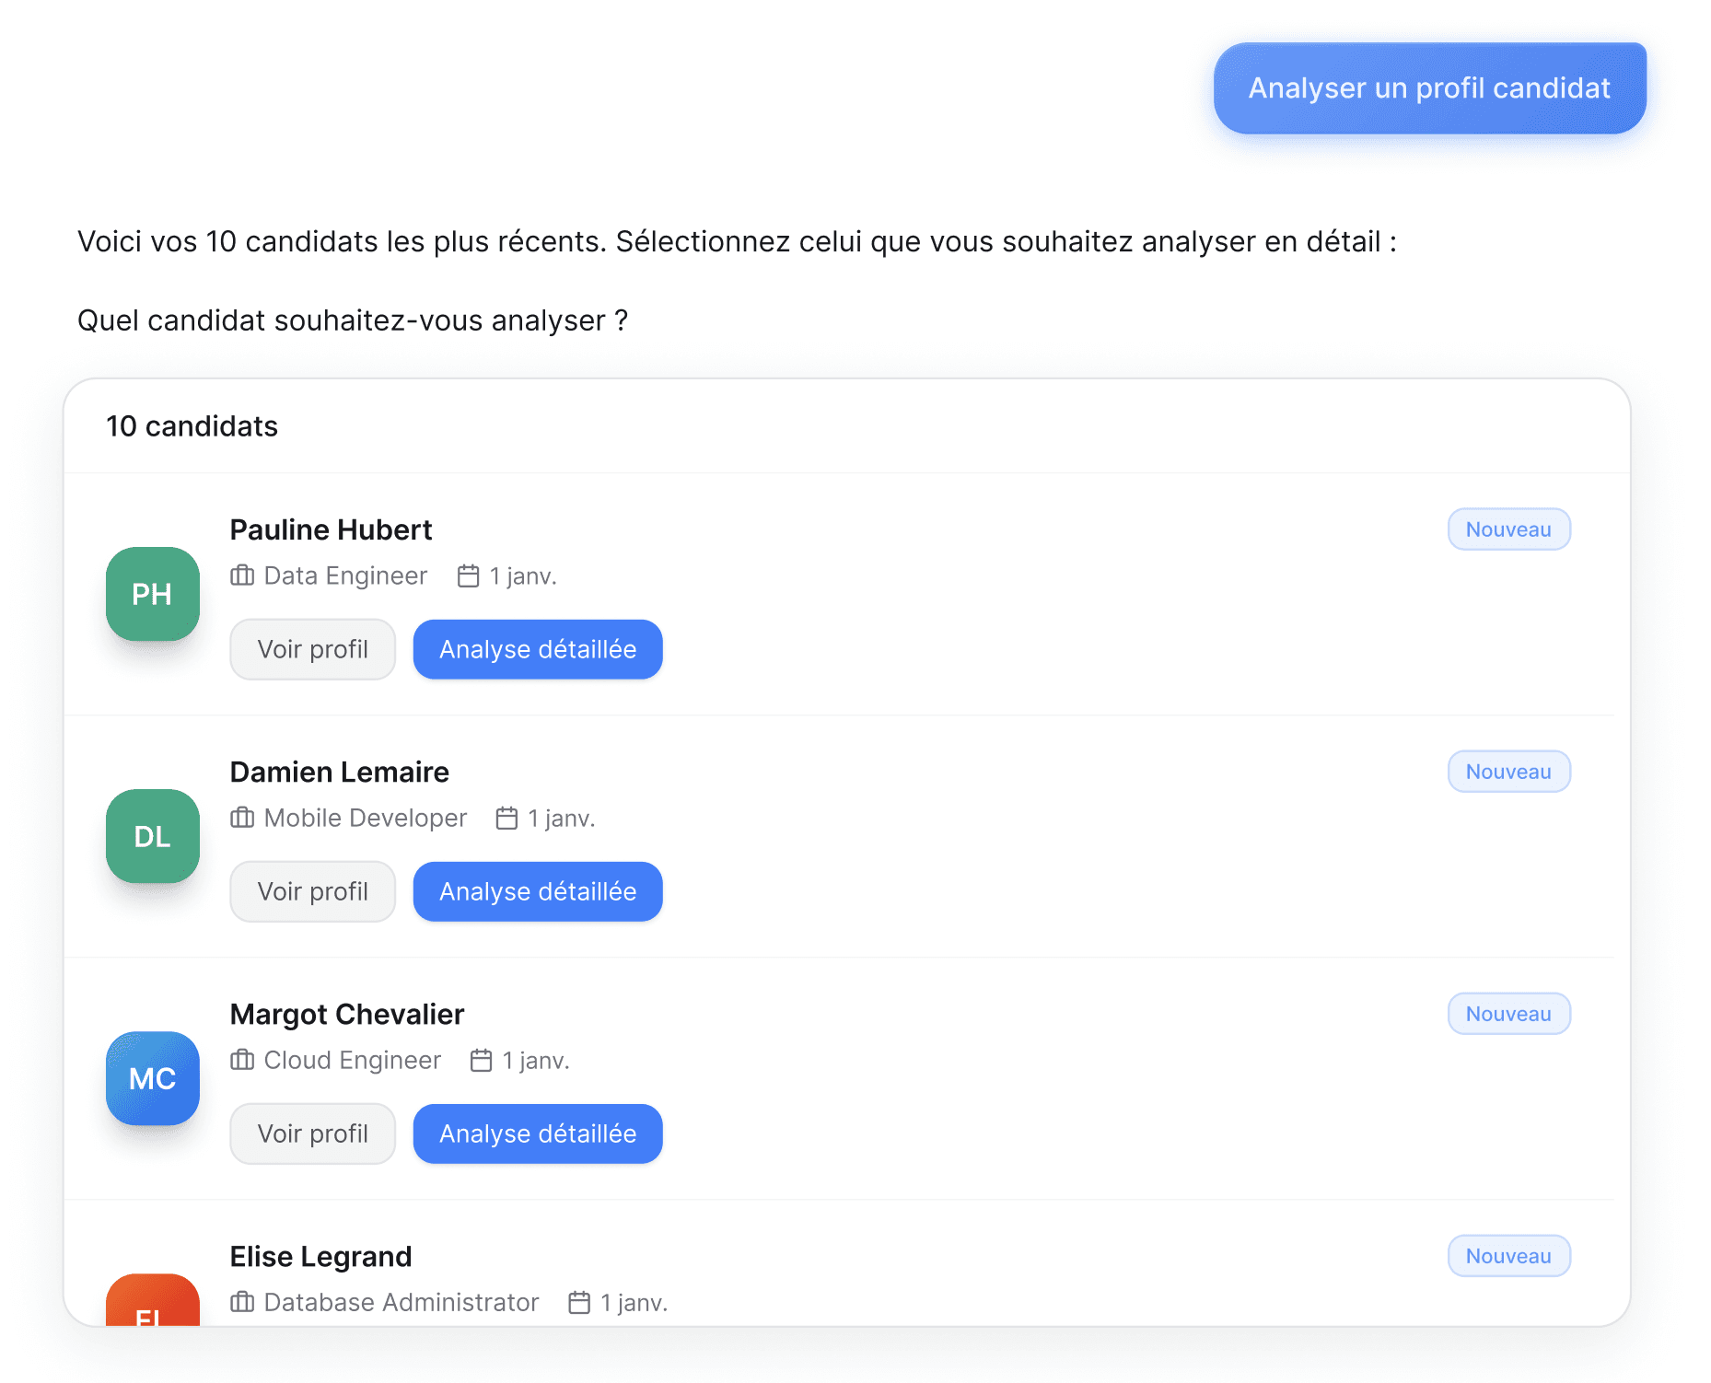View Margot Chevalier's profile

click(313, 1133)
